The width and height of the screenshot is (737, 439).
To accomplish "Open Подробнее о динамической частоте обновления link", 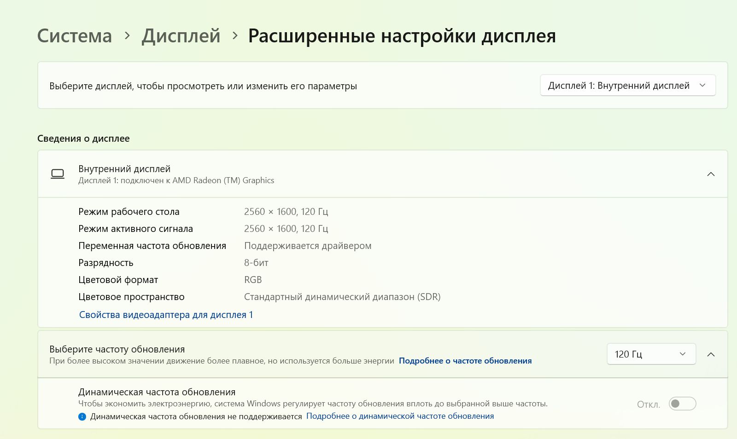I will (x=400, y=416).
